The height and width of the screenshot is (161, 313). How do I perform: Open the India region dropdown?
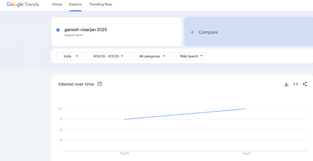point(70,56)
